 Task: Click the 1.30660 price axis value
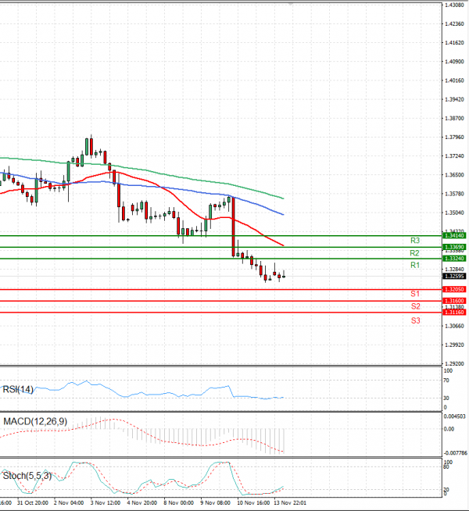point(454,326)
